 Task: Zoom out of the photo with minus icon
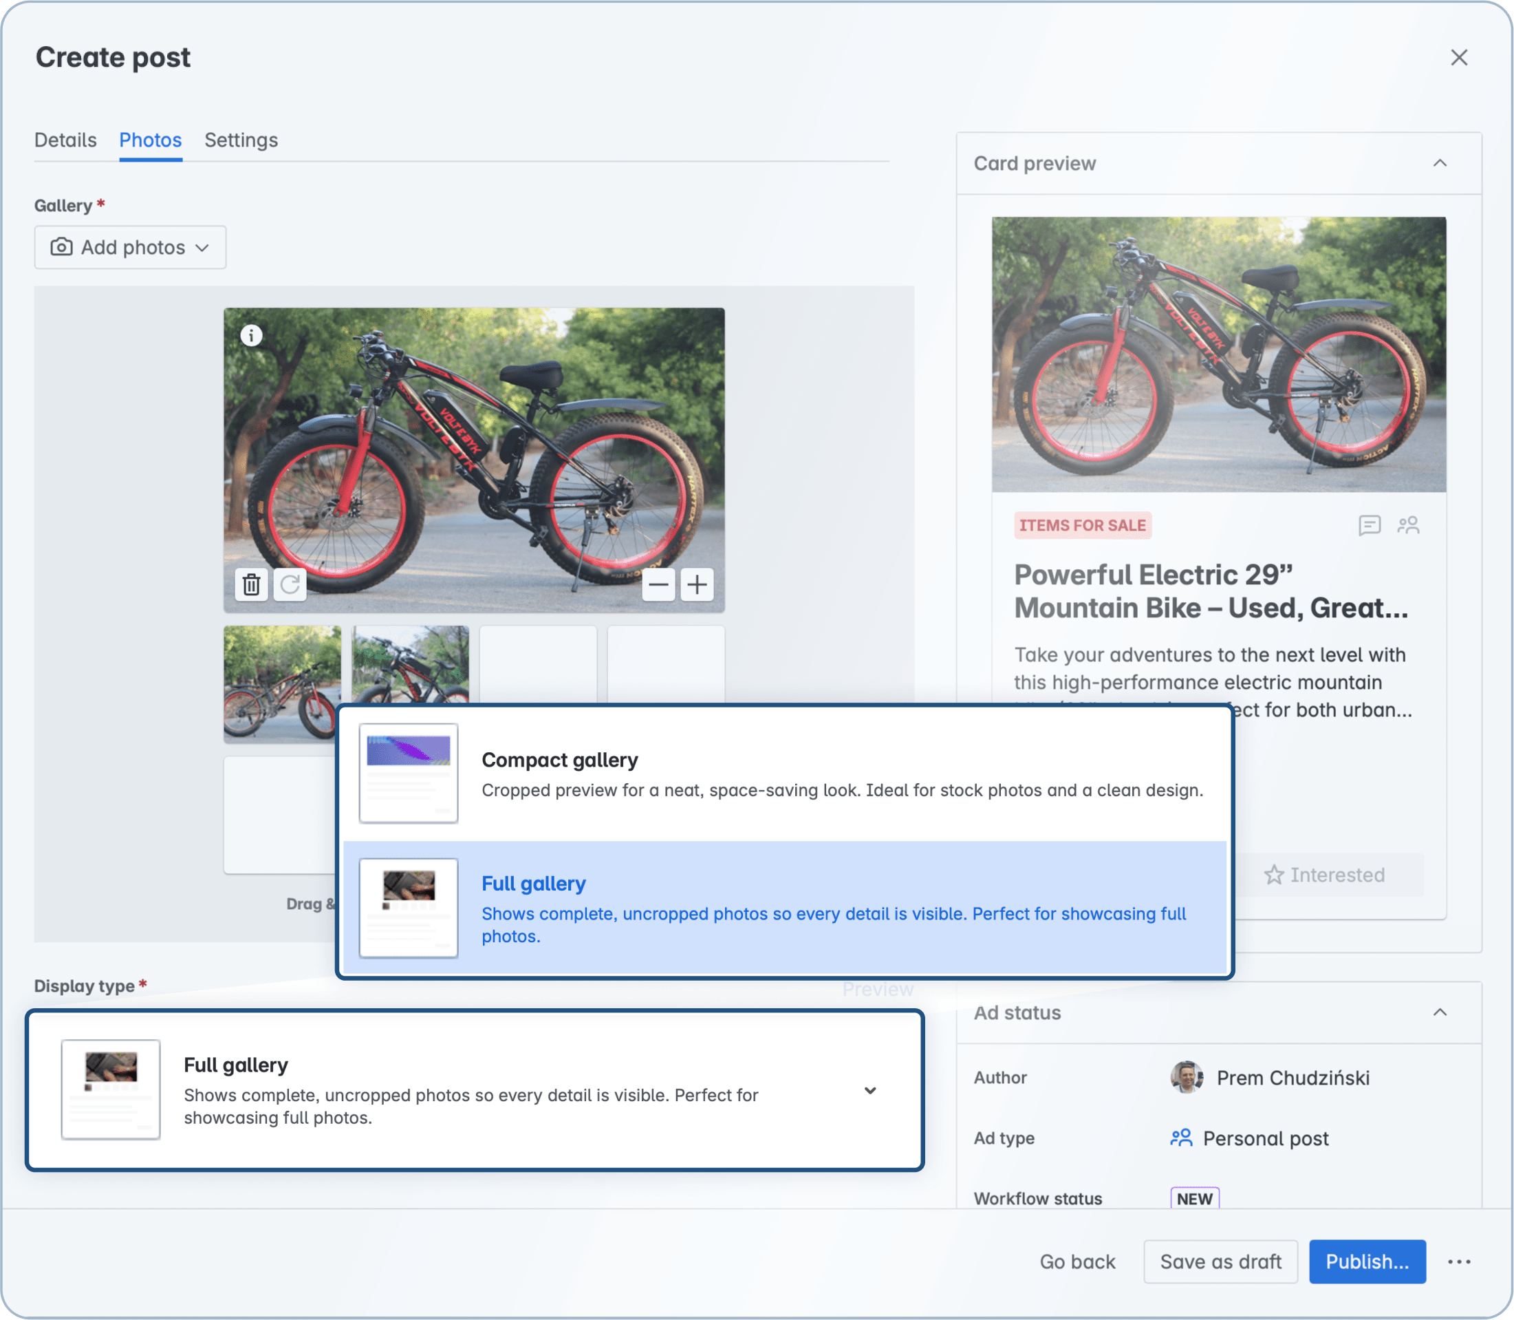658,584
